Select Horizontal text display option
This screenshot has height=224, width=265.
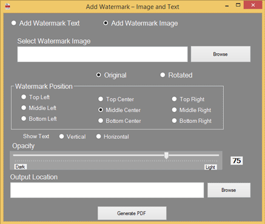point(112,137)
